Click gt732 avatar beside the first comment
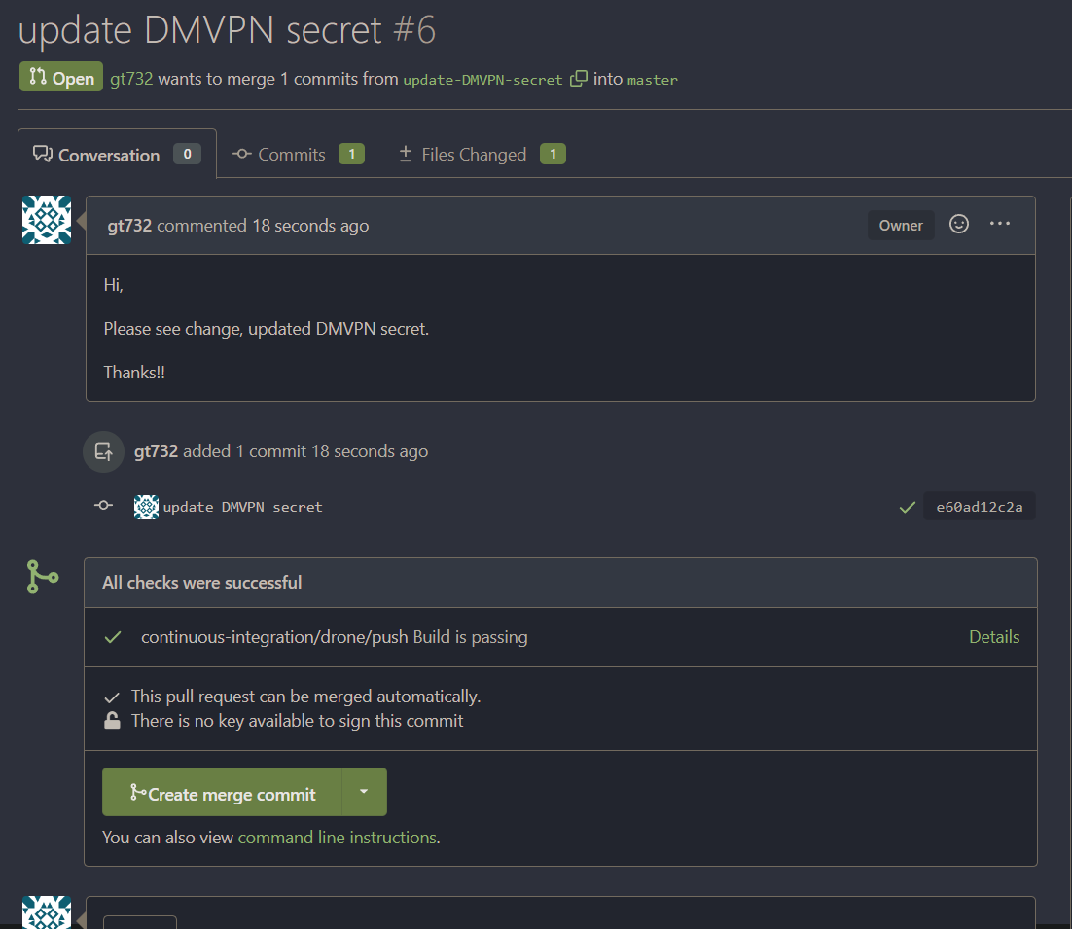Screen dimensions: 1072x929 click(x=47, y=220)
